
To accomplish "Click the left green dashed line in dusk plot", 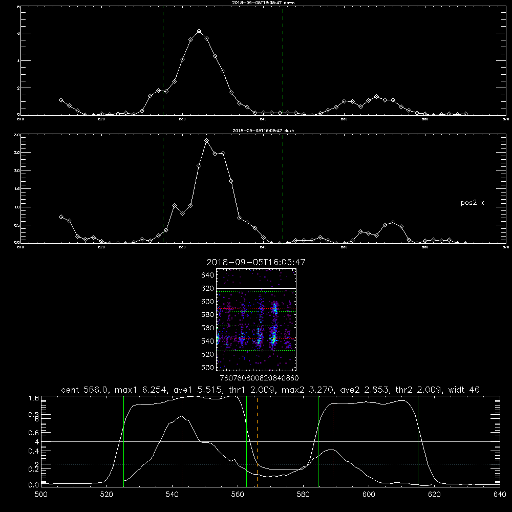I will point(163,189).
